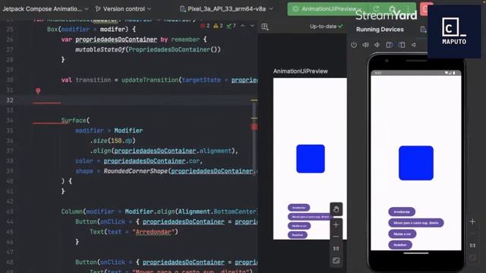Tap Mudar a cor button in the emulator

tap(402, 234)
